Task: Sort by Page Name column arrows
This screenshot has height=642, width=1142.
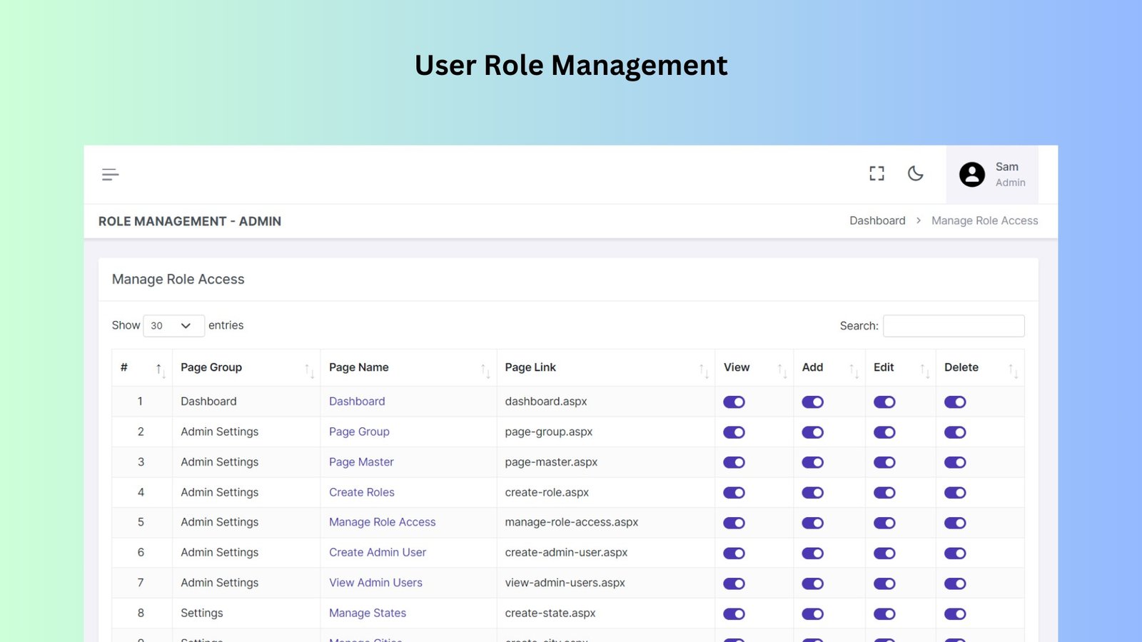Action: click(x=485, y=370)
